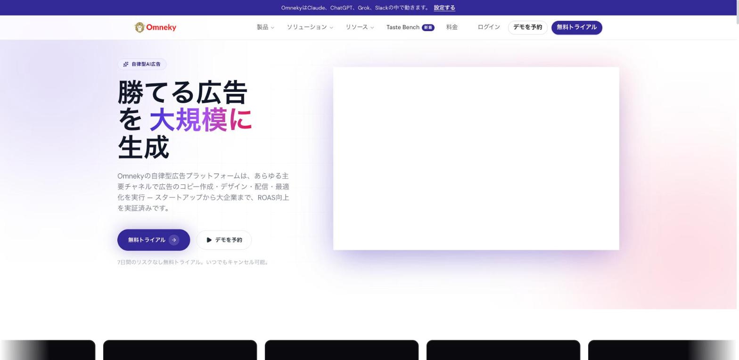Click the hero デモを予約 button
This screenshot has width=739, height=360.
(224, 240)
